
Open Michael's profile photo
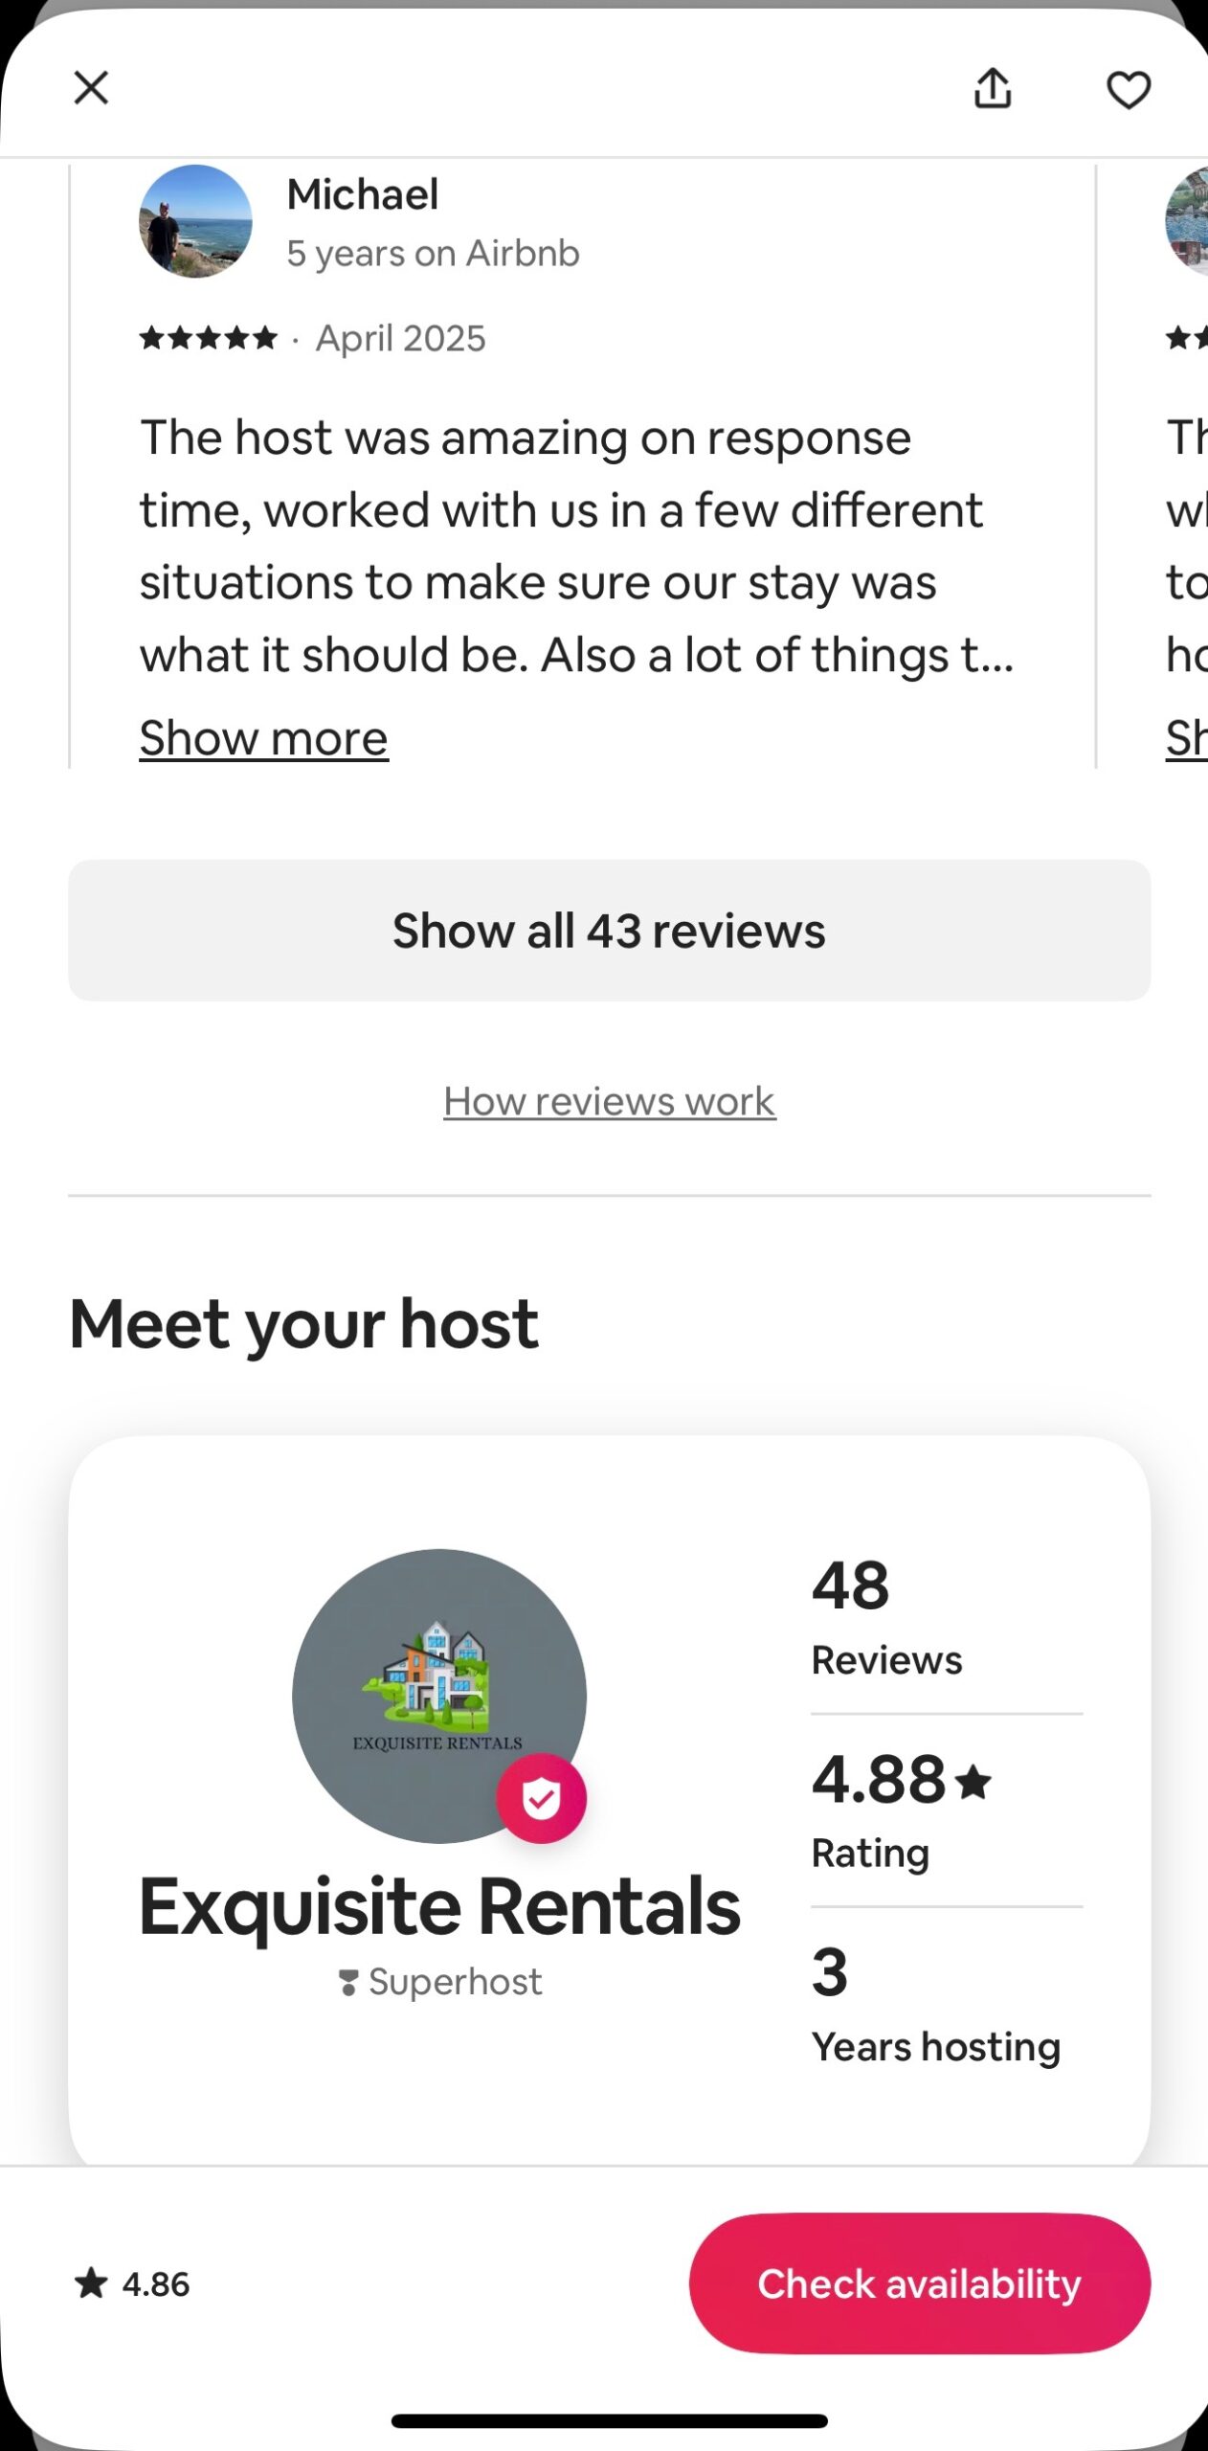pos(196,221)
